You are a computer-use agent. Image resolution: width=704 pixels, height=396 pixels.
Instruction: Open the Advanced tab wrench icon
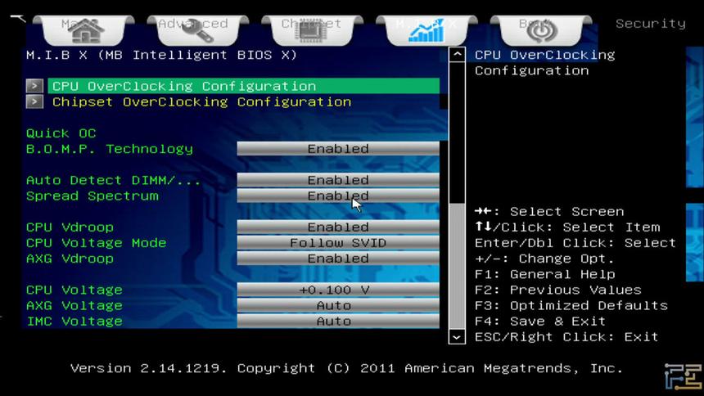[x=197, y=30]
